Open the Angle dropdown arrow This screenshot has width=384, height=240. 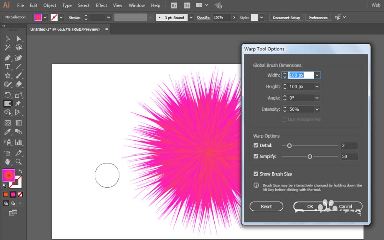click(317, 98)
